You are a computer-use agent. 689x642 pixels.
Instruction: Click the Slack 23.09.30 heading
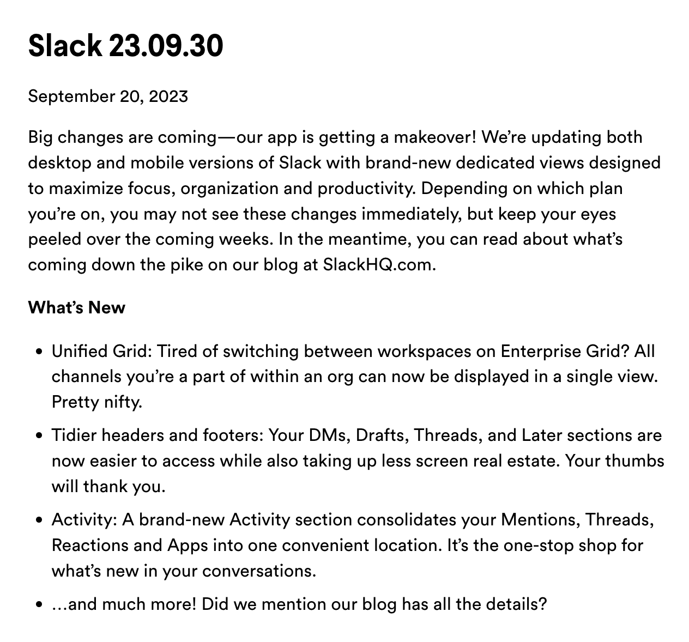(125, 45)
